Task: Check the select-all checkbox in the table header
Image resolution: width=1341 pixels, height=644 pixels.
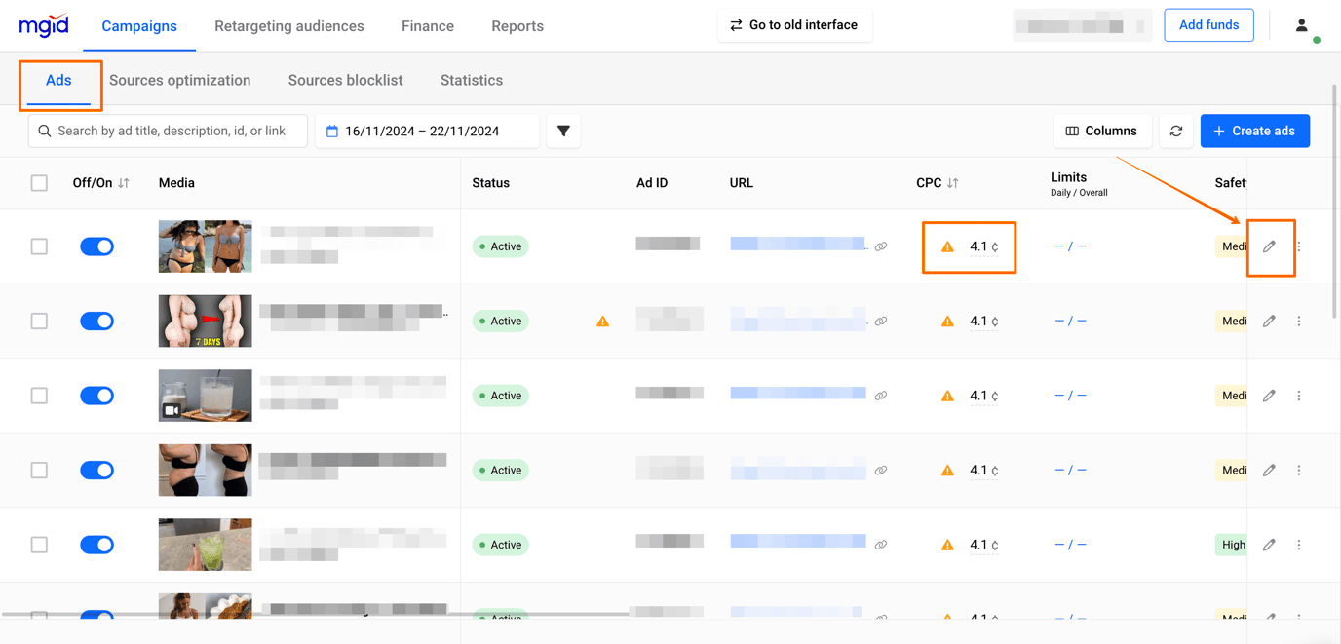Action: (39, 182)
